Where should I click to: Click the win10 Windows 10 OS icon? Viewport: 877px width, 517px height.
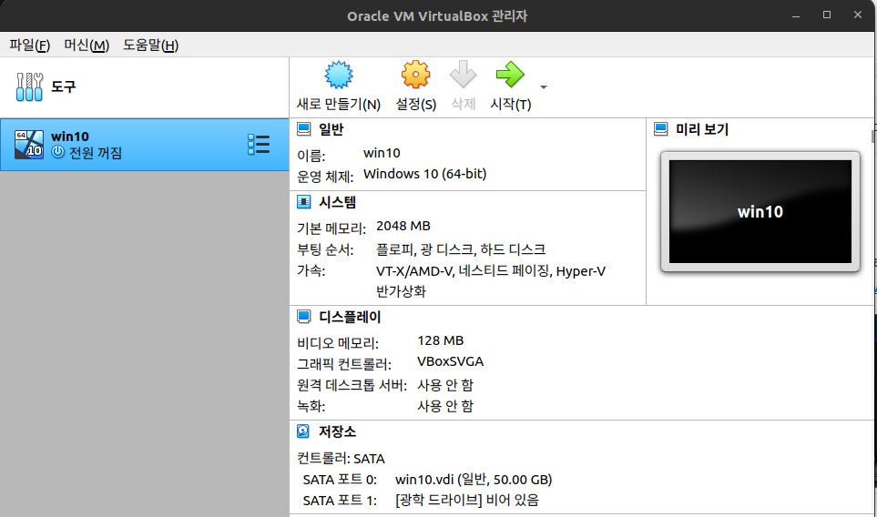pos(29,144)
